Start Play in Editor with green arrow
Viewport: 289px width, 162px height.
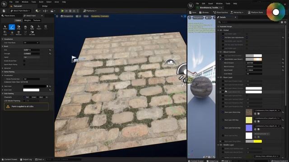point(62,11)
